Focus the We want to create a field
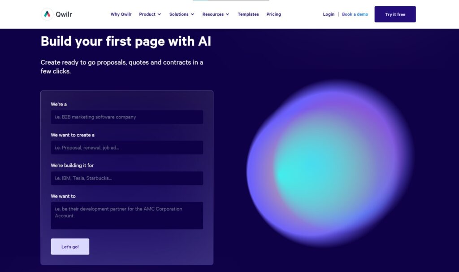This screenshot has width=459, height=272. 127,148
